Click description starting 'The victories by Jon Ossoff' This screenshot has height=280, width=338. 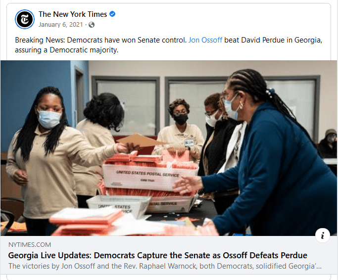pyautogui.click(x=165, y=266)
